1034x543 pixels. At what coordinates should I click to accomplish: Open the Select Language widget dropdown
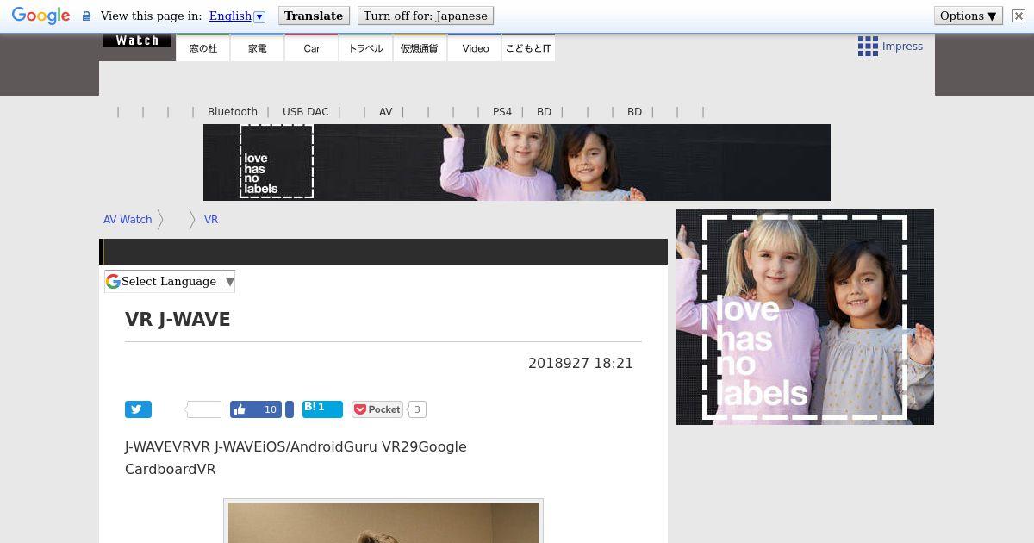pos(170,281)
